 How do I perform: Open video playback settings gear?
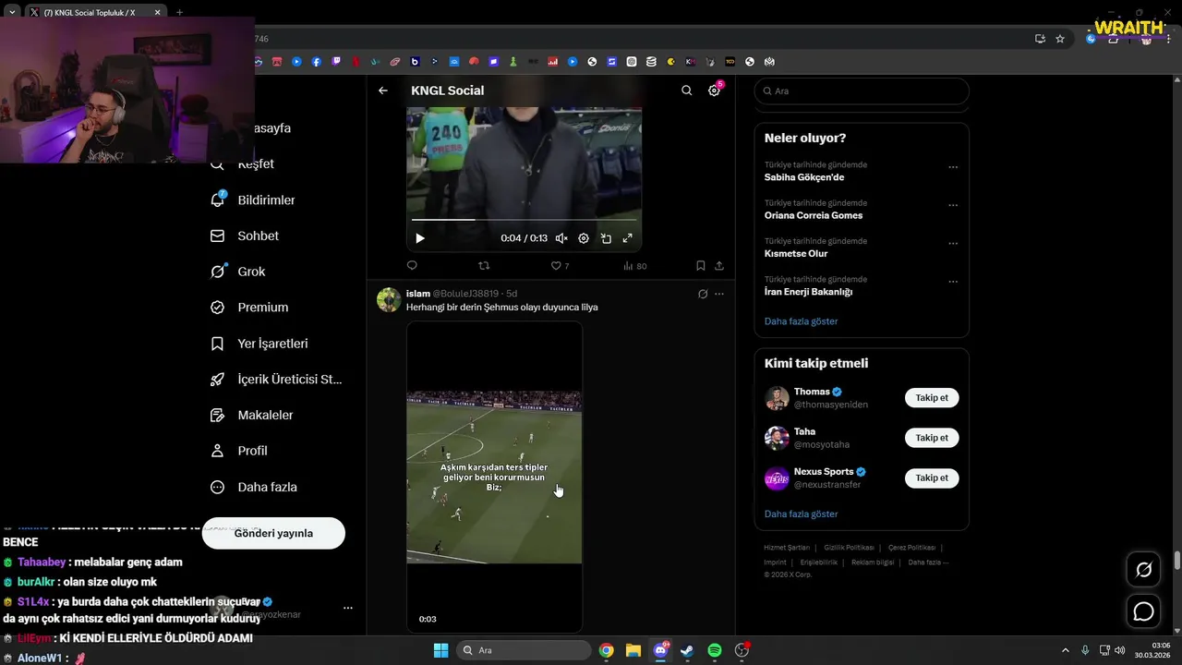584,238
